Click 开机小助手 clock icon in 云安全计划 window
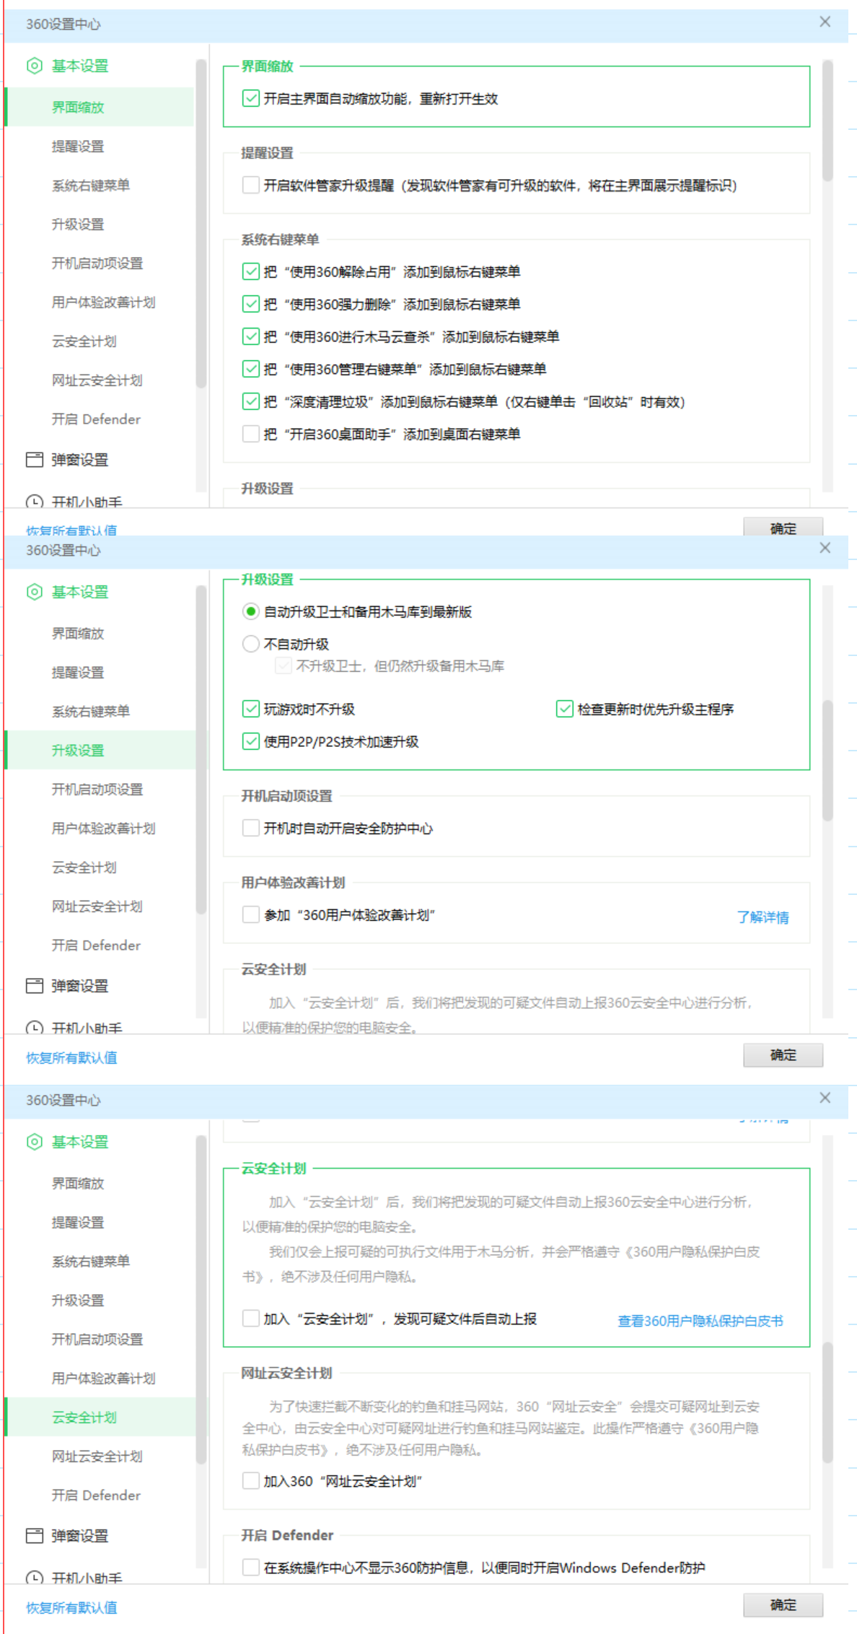The height and width of the screenshot is (1634, 857). (34, 1578)
